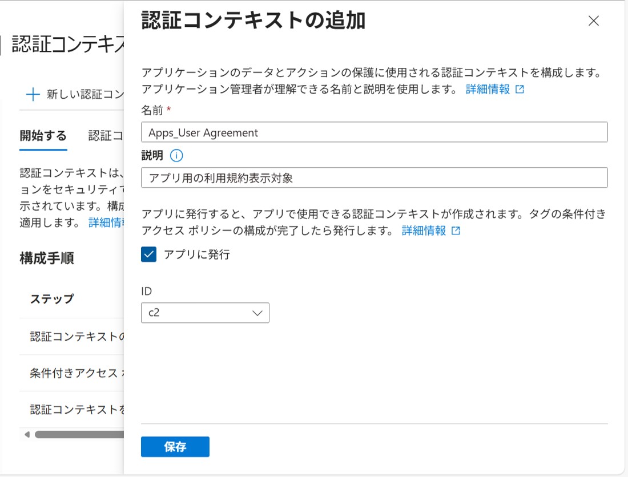This screenshot has height=477, width=628.
Task: Click external link icon after first 詳細情報
Action: click(x=520, y=90)
